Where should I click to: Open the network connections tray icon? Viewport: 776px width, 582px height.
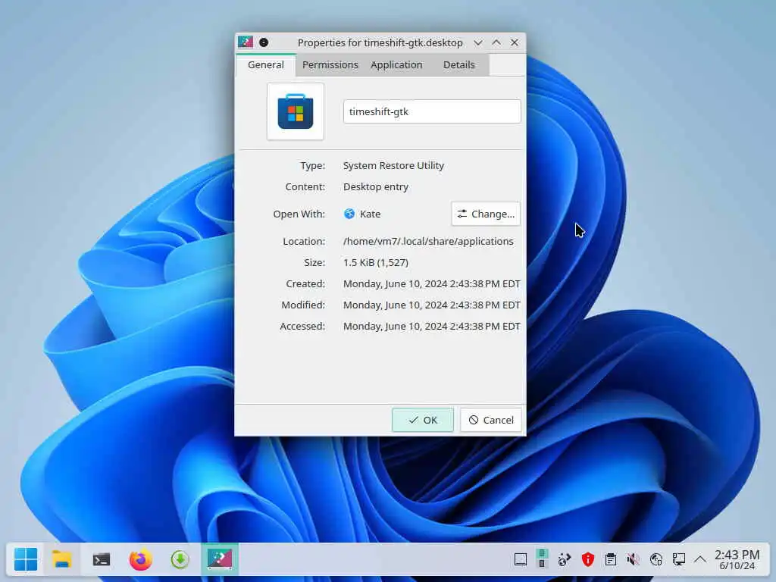pos(678,560)
